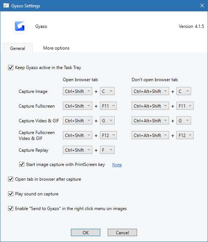The width and height of the screenshot is (208, 242).
Task: Open Capture Fullscreen Ctrl+Alt+Shift modifier dropdown
Action: pos(150,106)
